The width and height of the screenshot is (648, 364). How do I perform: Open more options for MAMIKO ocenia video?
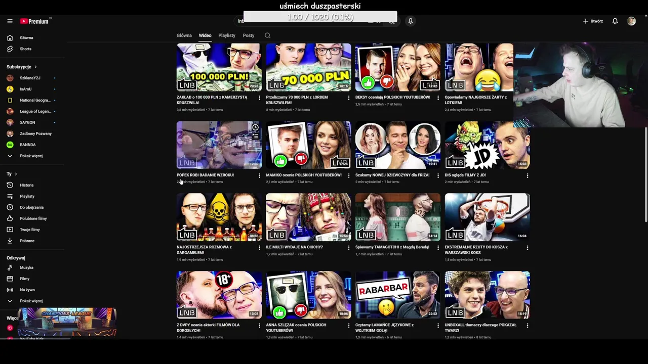click(x=348, y=175)
